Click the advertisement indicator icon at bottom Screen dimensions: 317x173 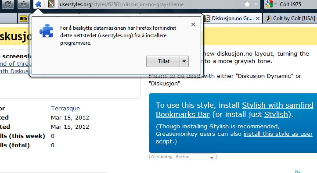pyautogui.click(x=298, y=172)
